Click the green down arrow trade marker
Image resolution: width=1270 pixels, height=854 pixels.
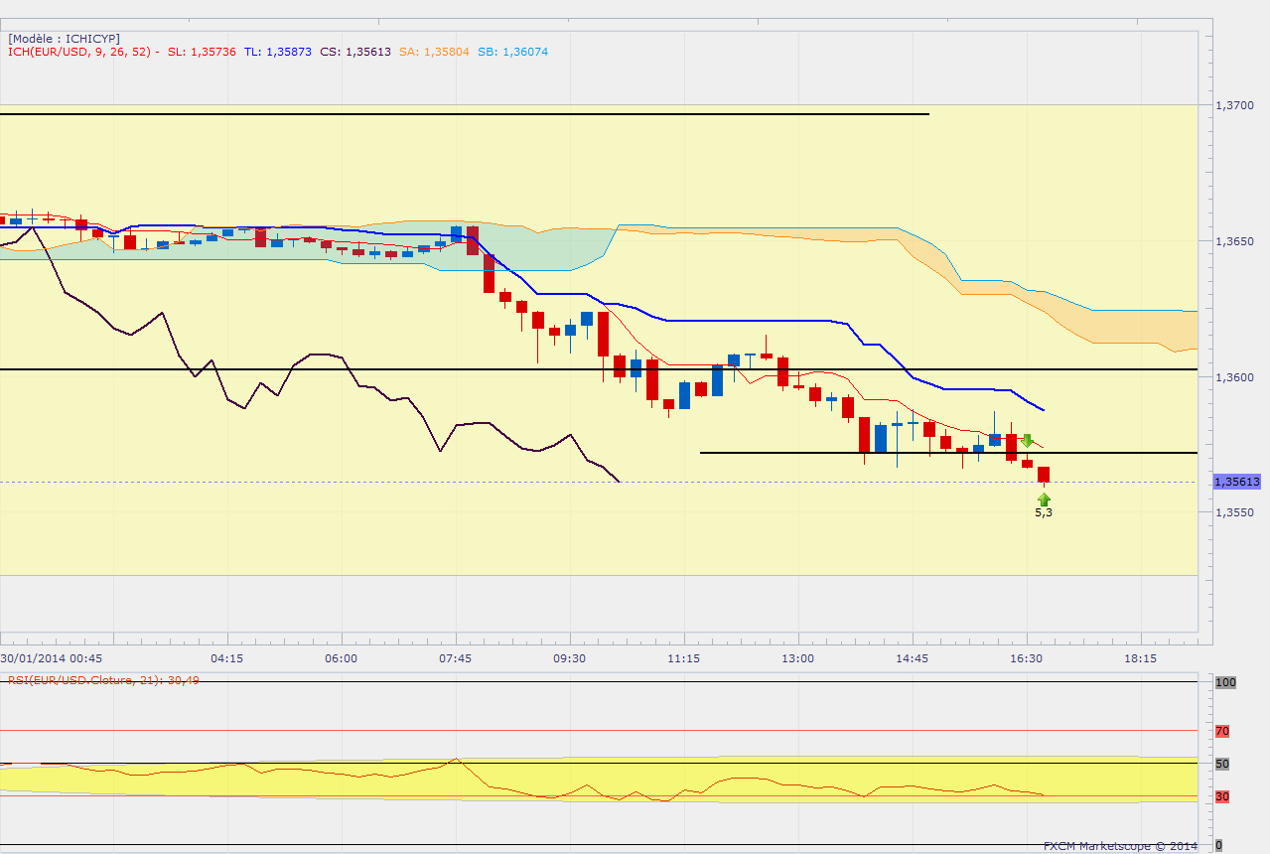click(x=1028, y=440)
